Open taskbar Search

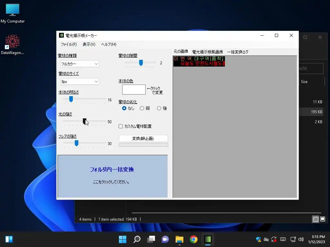pyautogui.click(x=137, y=239)
